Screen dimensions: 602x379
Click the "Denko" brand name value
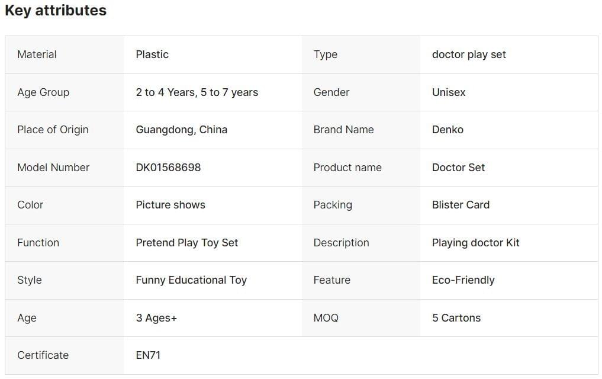tap(448, 130)
